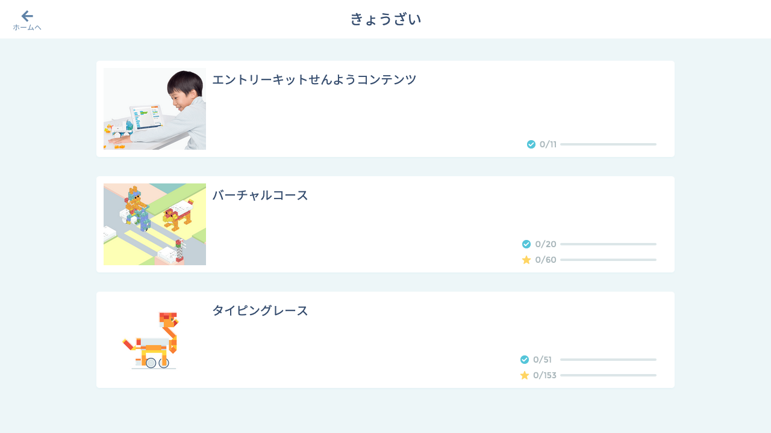
Task: Click the 0/153 star count text
Action: coord(545,375)
